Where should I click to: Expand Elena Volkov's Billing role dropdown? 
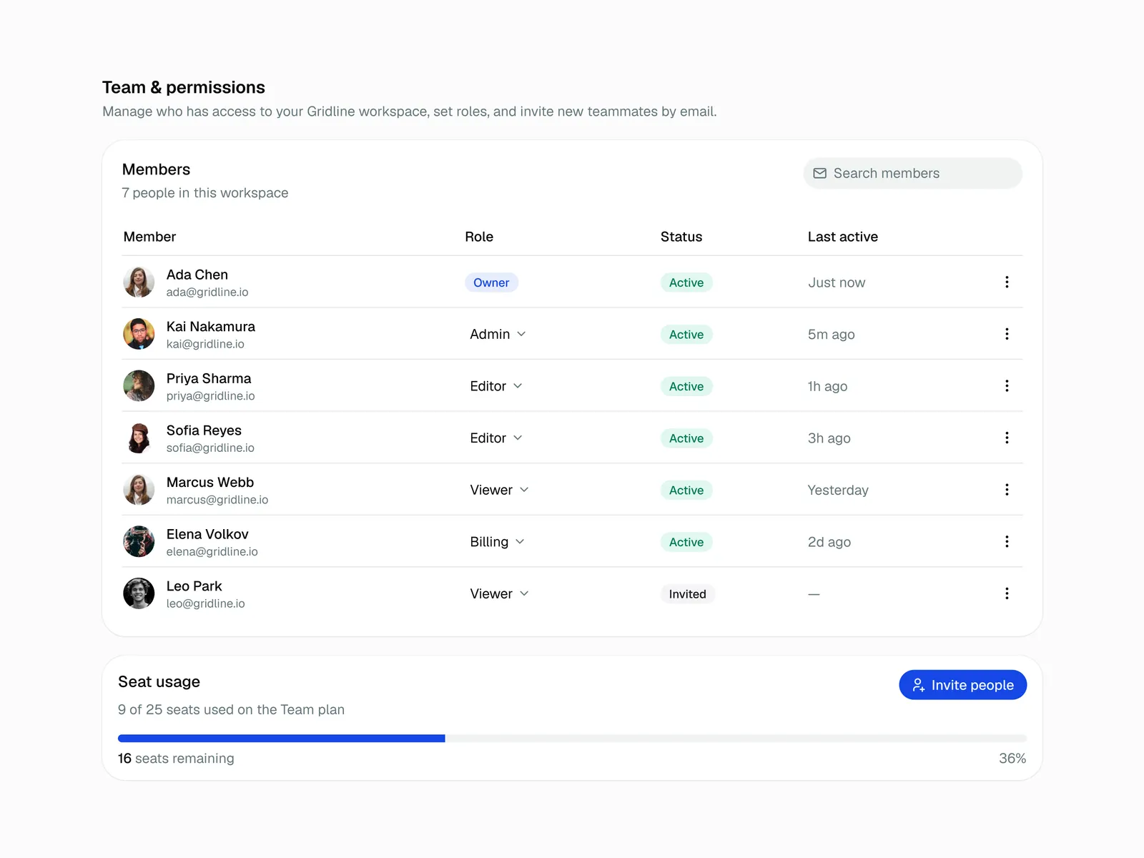(x=498, y=542)
